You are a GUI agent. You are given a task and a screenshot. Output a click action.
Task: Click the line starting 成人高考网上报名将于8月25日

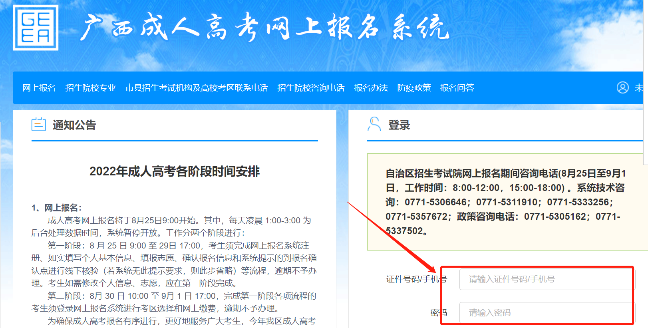[179, 221]
